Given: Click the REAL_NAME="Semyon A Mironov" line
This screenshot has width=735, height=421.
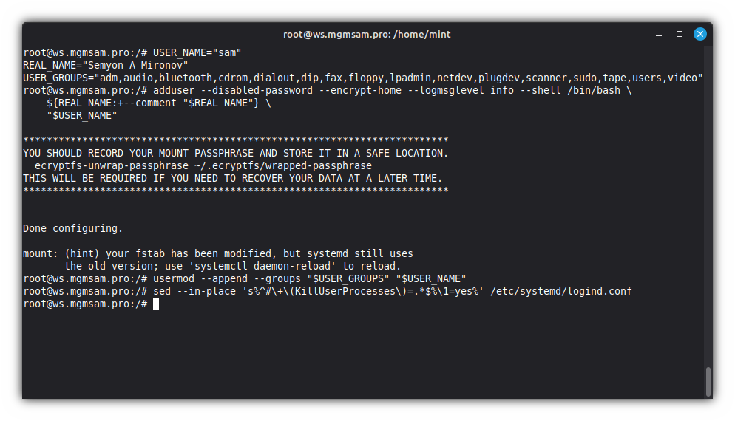Looking at the screenshot, I should [x=105, y=65].
